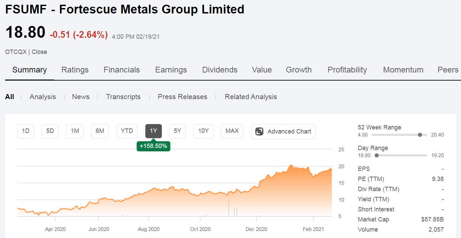Select the YTD chart range
Viewport: 461px width, 238px height.
pyautogui.click(x=127, y=131)
